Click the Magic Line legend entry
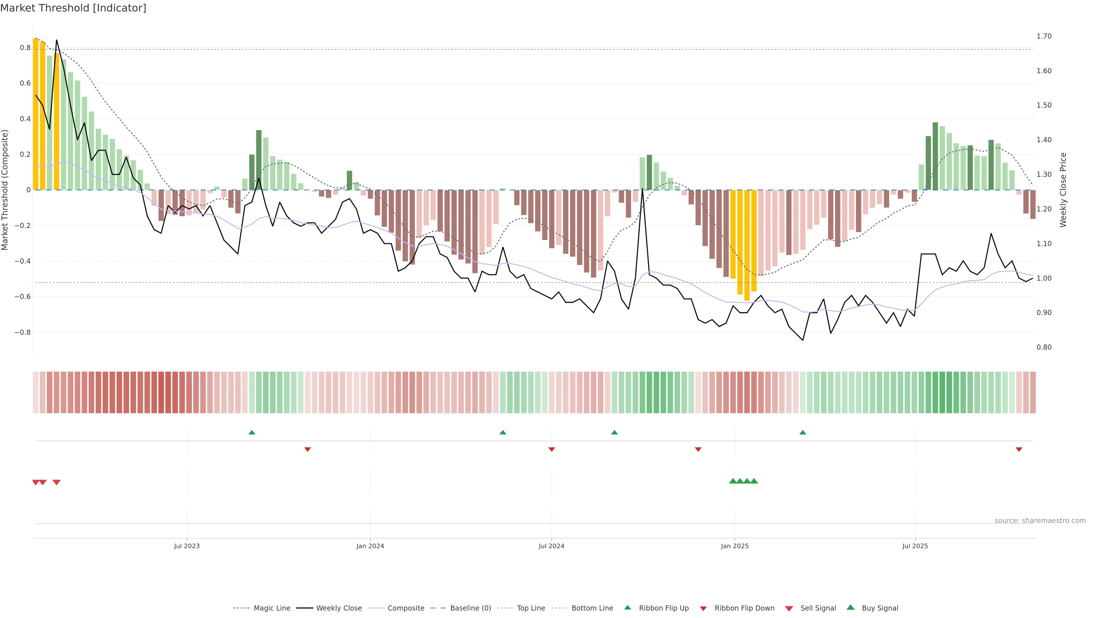Viewport: 1100px width, 618px height. pyautogui.click(x=272, y=608)
